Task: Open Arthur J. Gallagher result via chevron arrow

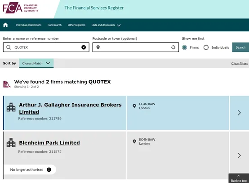Action: (x=239, y=113)
